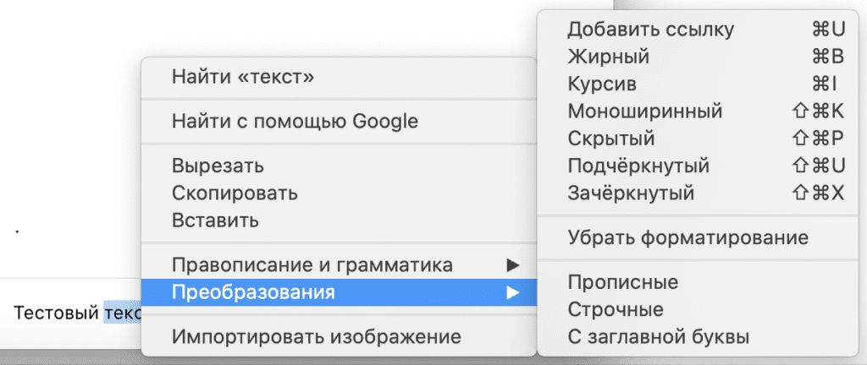Apply «Жирный» formatting
This screenshot has width=867, height=365.
[608, 57]
